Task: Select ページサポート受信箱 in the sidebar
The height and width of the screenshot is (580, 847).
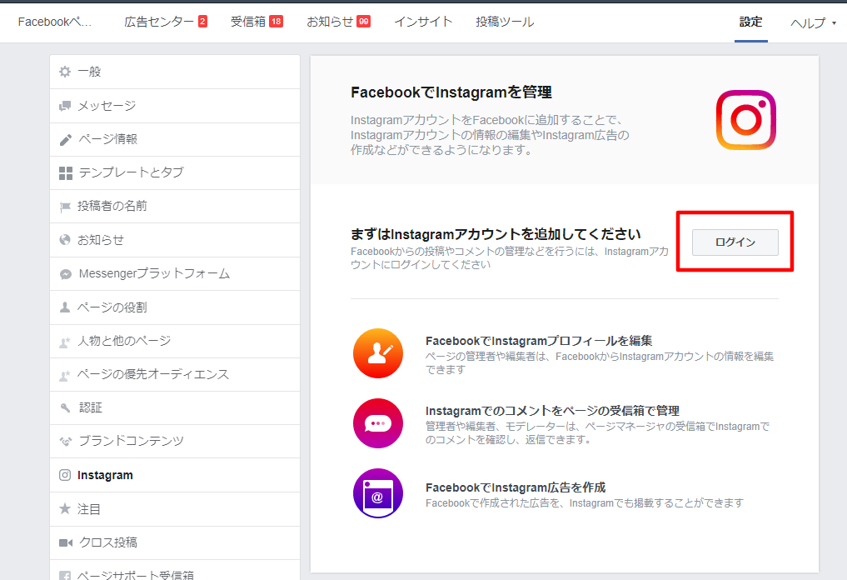Action: (x=175, y=570)
